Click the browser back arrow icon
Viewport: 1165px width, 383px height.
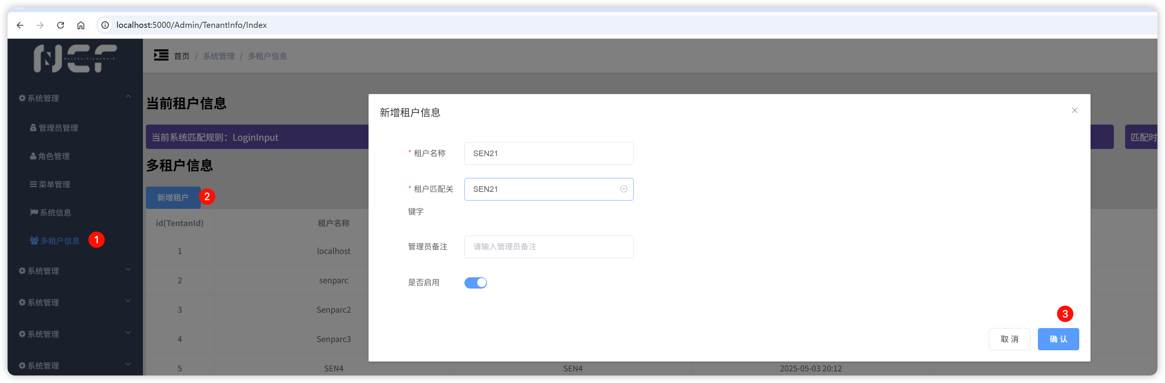click(20, 25)
